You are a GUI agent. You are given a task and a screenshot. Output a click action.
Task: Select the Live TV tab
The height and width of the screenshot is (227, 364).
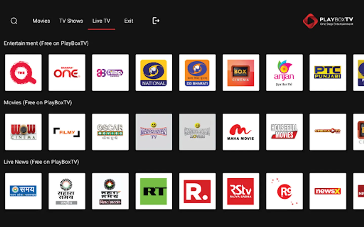(101, 21)
